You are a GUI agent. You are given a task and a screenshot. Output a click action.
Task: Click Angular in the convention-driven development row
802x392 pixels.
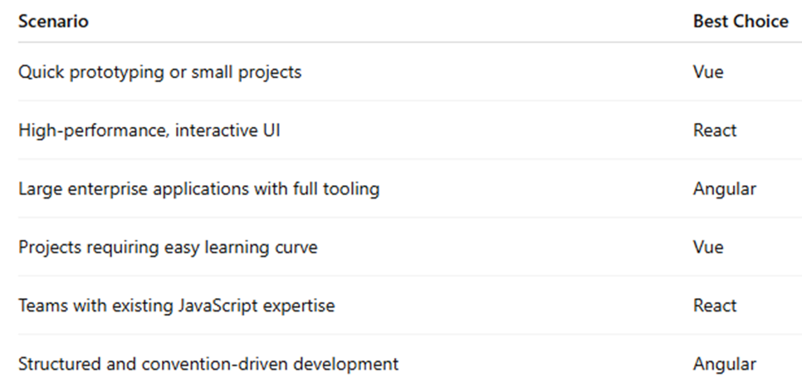pos(724,364)
